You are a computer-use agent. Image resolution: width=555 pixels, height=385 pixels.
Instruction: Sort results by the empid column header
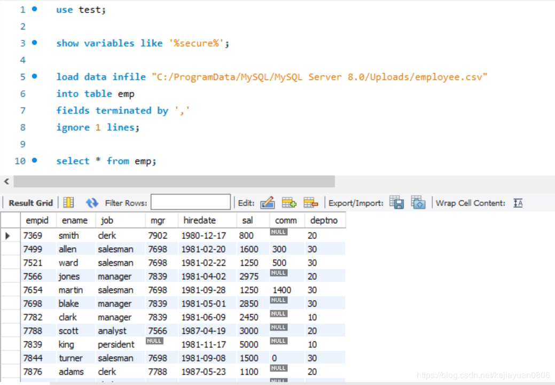pyautogui.click(x=37, y=220)
